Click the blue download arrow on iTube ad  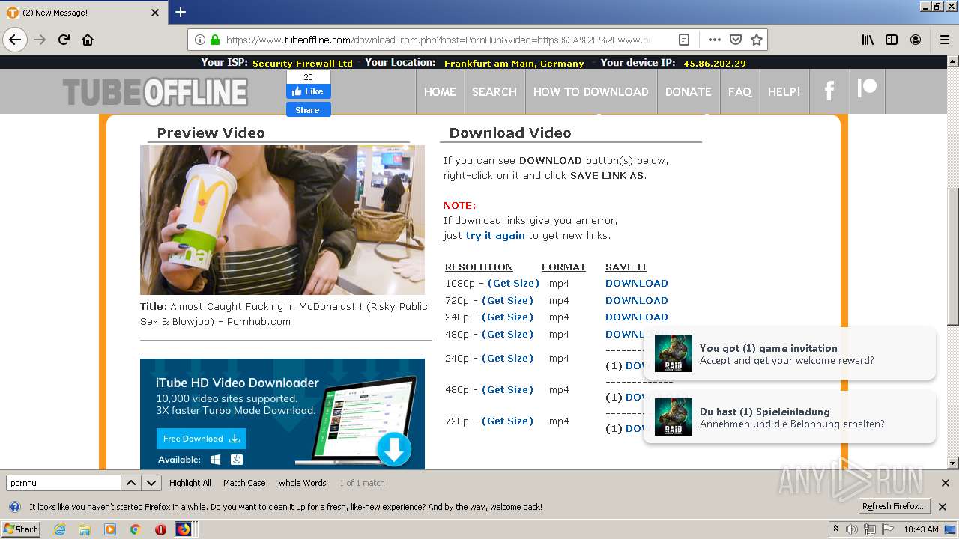click(x=394, y=450)
